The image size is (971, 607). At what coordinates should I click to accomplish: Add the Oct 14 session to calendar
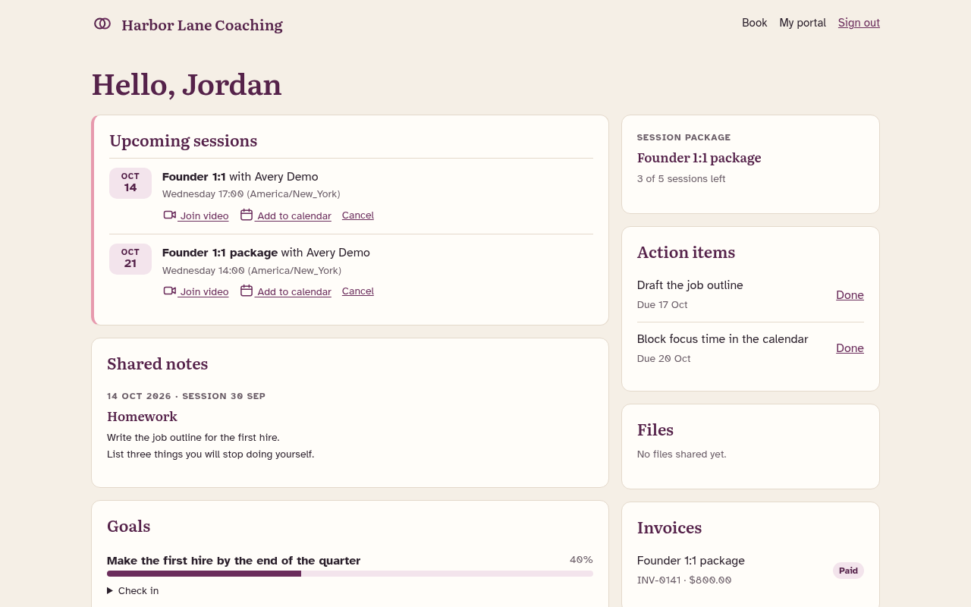pyautogui.click(x=286, y=215)
